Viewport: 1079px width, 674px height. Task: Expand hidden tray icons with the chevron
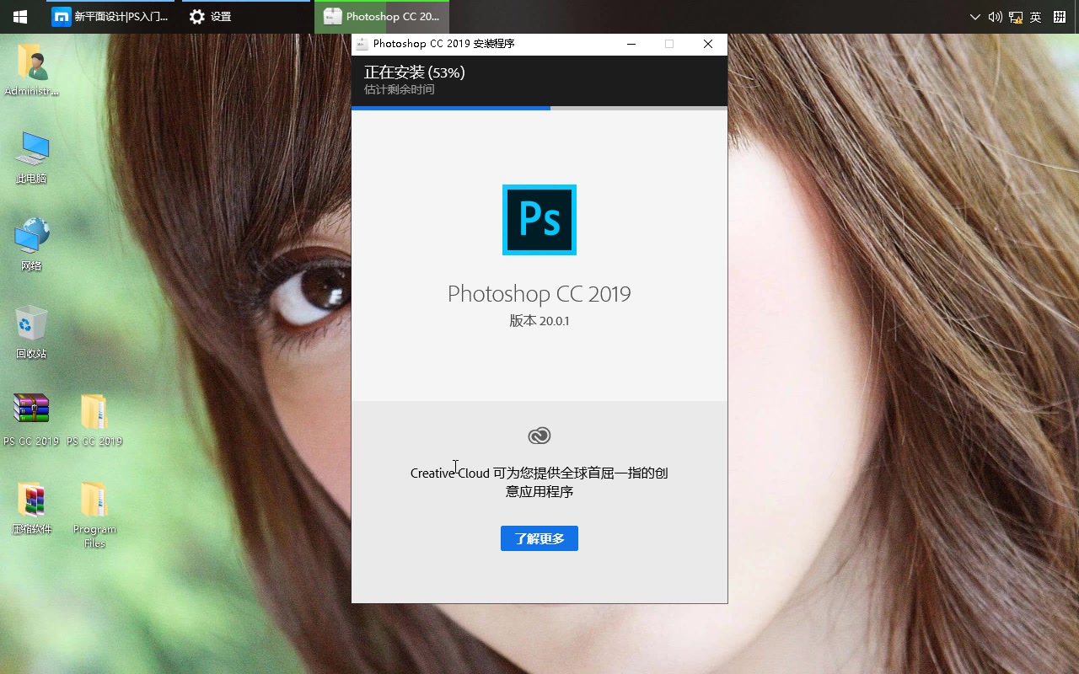click(x=975, y=17)
